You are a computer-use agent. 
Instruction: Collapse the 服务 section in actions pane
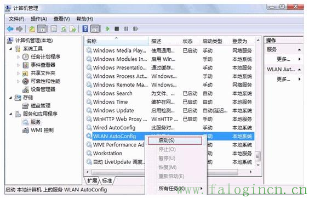[299, 49]
